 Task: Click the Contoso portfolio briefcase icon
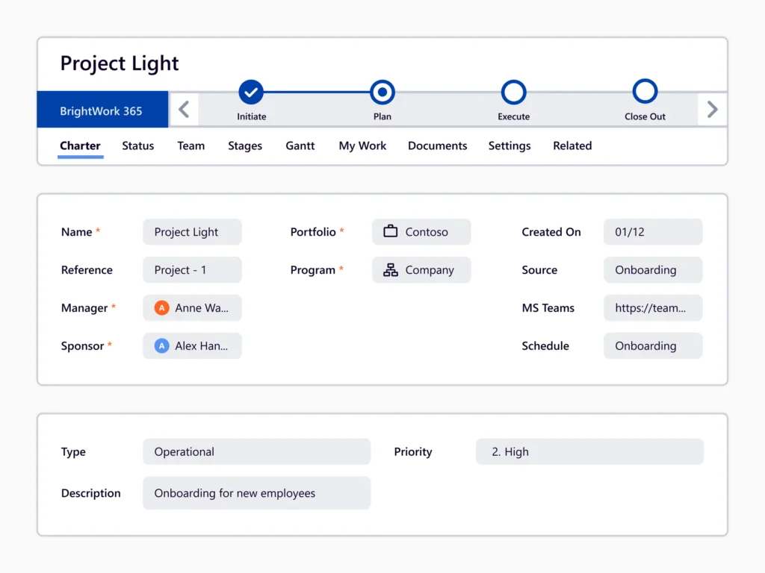[389, 231]
